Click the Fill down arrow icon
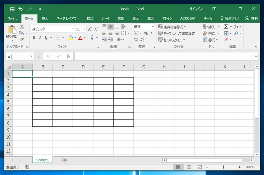Screen dimensions: 264x175 click(x=226, y=33)
